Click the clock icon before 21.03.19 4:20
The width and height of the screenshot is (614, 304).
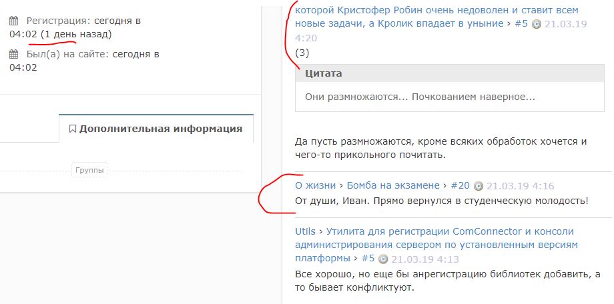tap(536, 24)
